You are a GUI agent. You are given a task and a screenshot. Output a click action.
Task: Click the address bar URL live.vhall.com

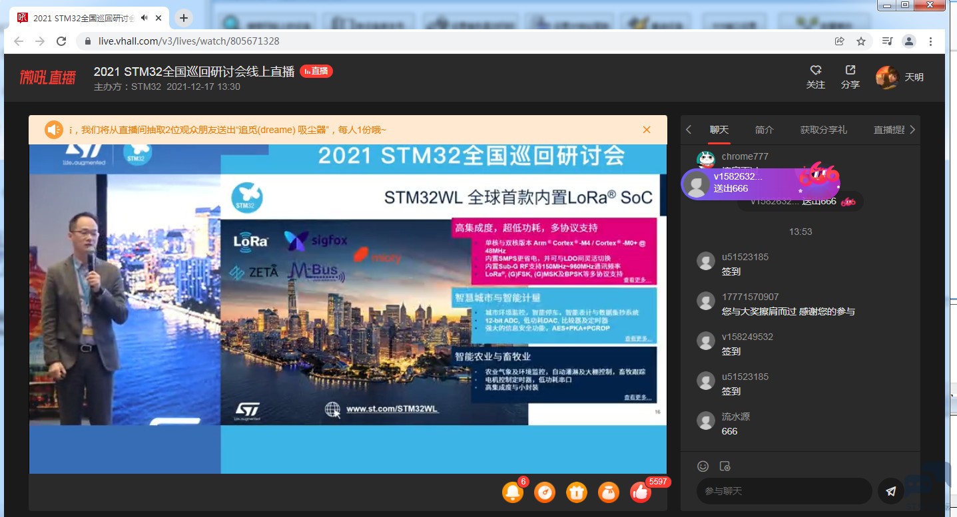pyautogui.click(x=189, y=41)
